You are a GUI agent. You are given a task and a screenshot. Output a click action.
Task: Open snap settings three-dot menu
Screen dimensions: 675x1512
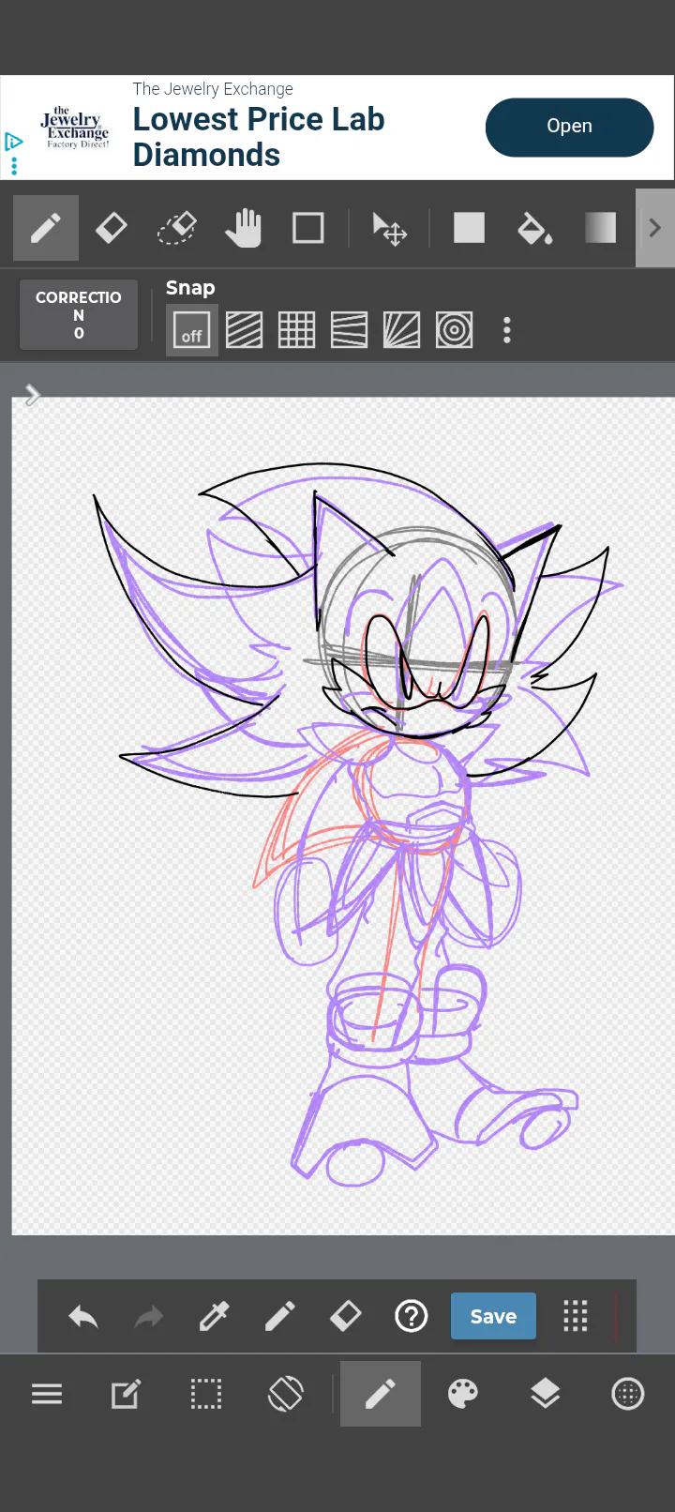click(x=507, y=330)
